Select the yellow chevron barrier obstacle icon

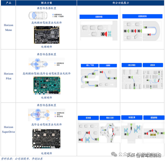coord(153,135)
